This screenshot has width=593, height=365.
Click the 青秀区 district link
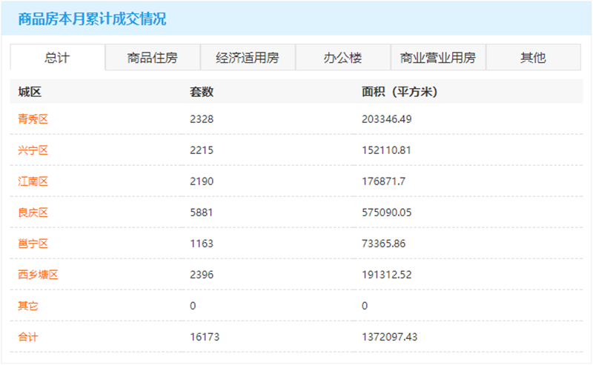pyautogui.click(x=33, y=118)
